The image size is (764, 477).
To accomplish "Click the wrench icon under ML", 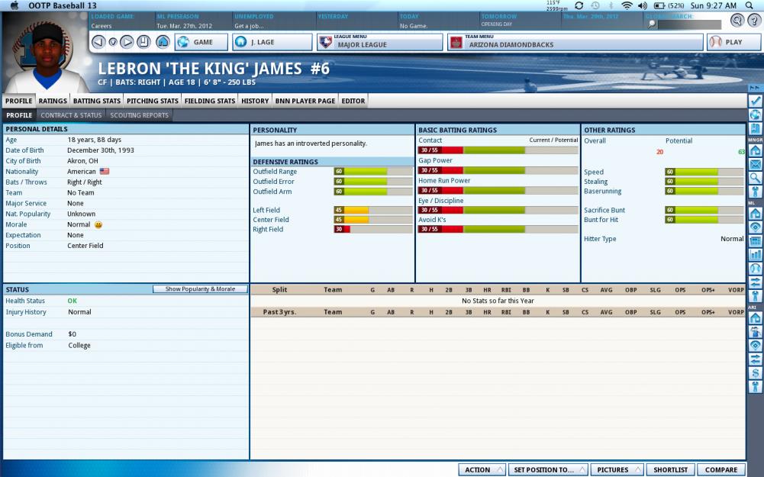I will coord(755,295).
